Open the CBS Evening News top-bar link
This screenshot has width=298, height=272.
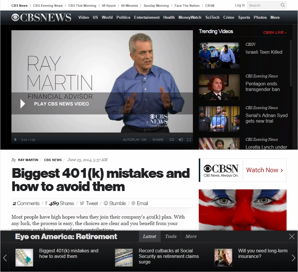(48, 6)
